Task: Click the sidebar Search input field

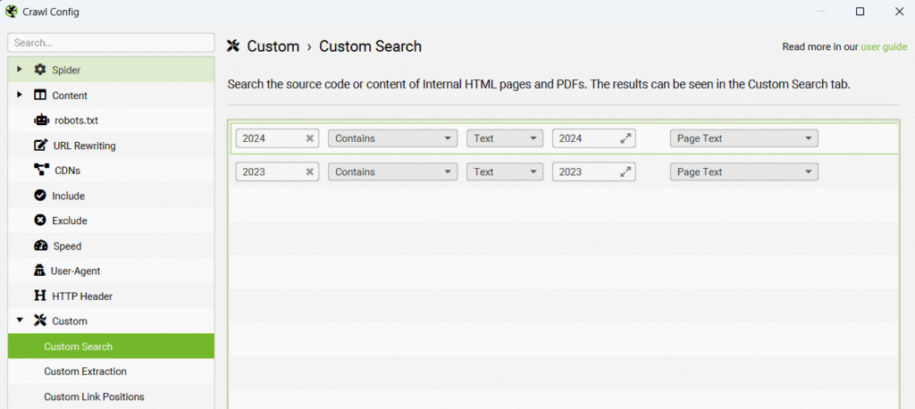Action: coord(111,42)
